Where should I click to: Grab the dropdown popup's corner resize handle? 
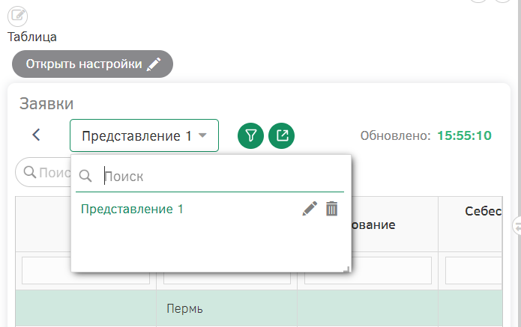tap(346, 269)
